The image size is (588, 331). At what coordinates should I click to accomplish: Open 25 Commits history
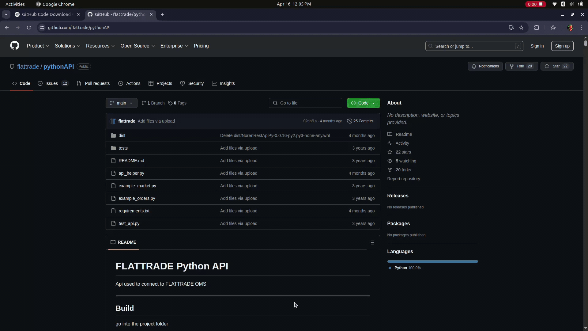(x=360, y=121)
